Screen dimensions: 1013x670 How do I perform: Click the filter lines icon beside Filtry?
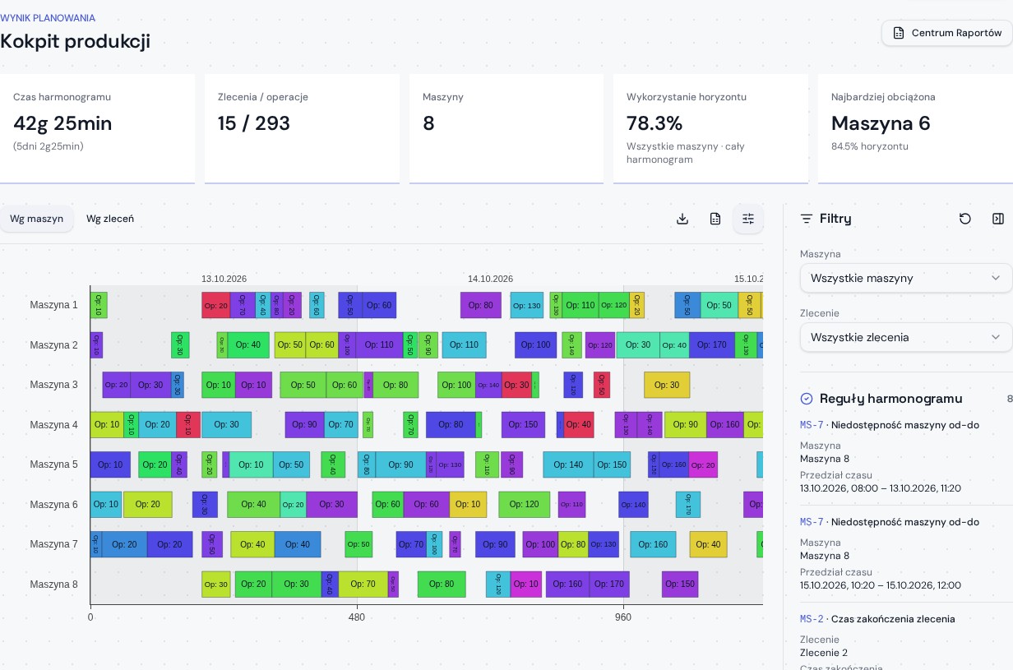(807, 219)
